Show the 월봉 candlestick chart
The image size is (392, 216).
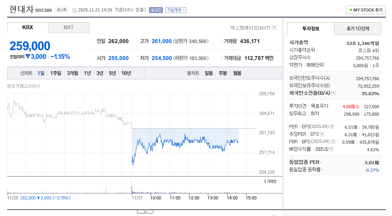point(237,73)
